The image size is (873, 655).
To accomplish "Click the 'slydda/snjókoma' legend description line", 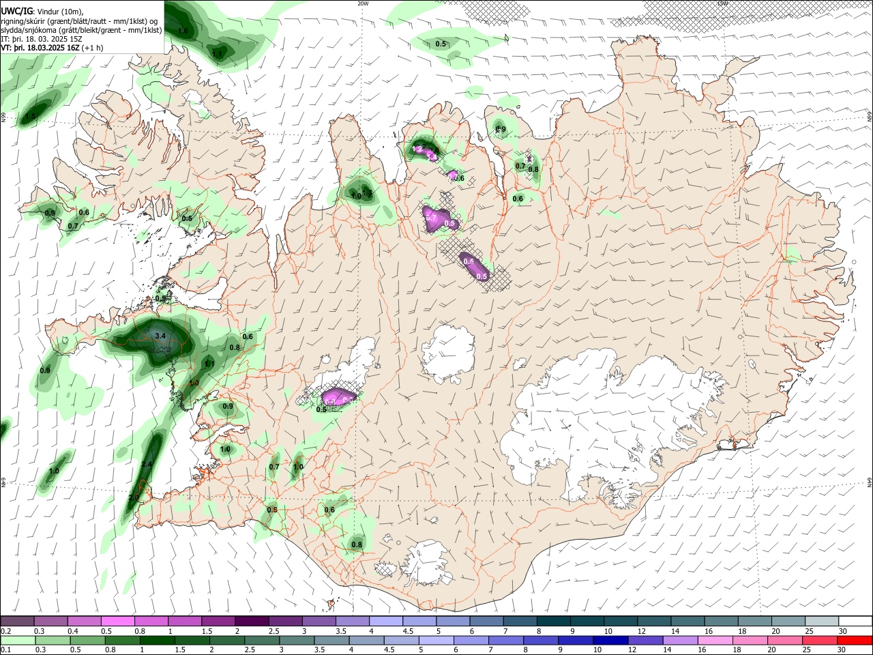I will [x=81, y=30].
